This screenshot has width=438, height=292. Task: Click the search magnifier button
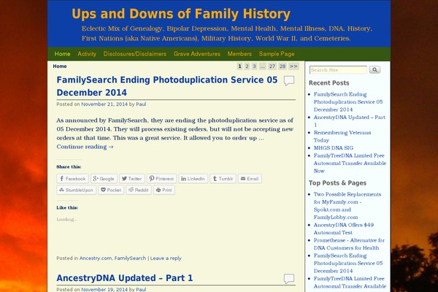(x=374, y=69)
